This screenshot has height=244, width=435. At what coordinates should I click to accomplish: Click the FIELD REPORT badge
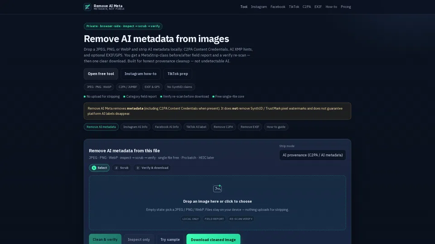click(x=214, y=219)
